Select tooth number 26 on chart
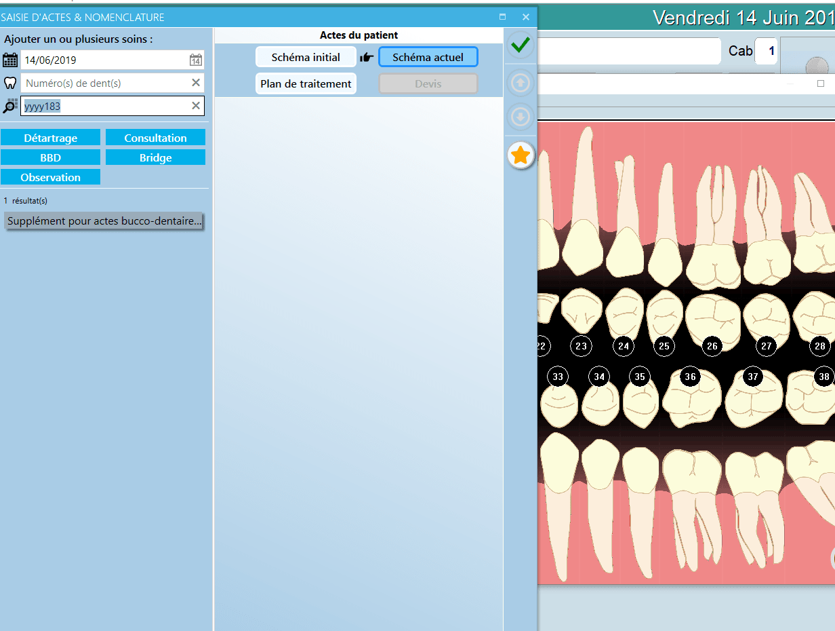This screenshot has width=835, height=631. [x=712, y=346]
